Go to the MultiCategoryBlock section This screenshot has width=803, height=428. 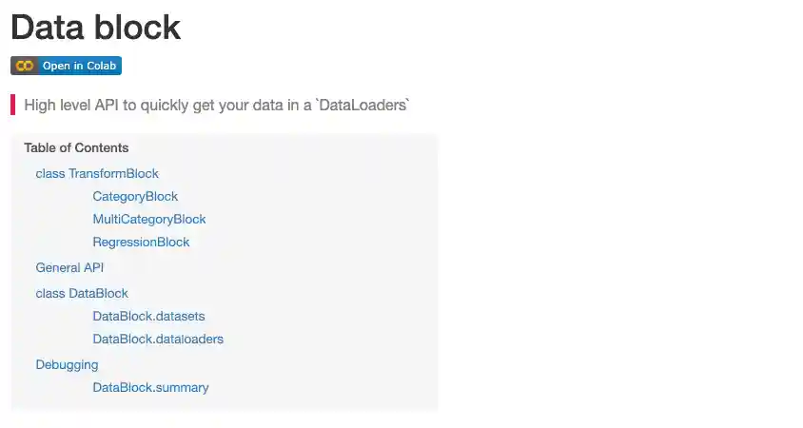click(149, 219)
